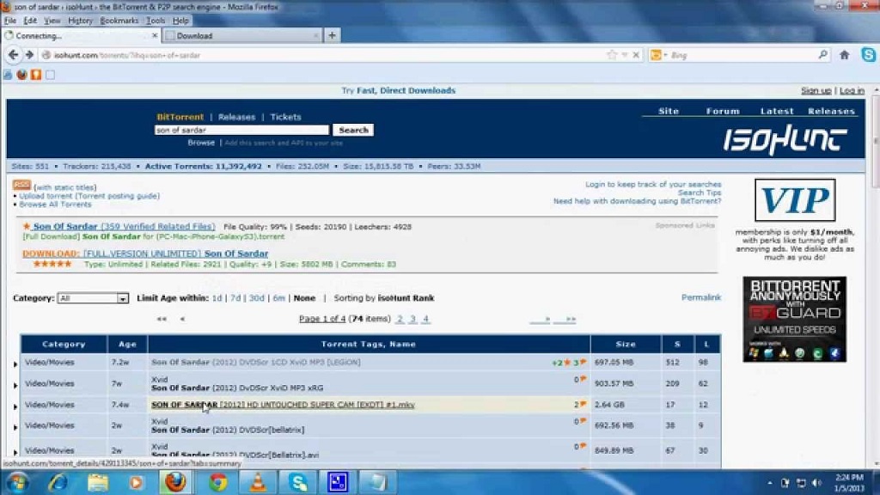Open the Bookmarks menu
The width and height of the screenshot is (880, 495).
119,21
